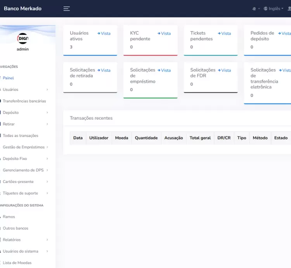The width and height of the screenshot is (291, 268).
Task: Go to Ramos settings page
Action: pyautogui.click(x=9, y=217)
